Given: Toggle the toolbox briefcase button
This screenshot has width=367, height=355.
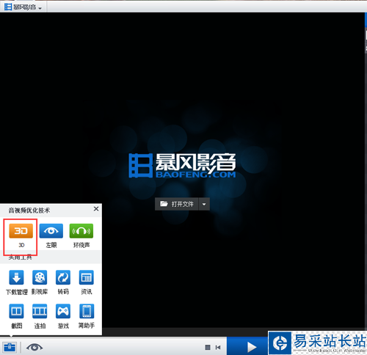Looking at the screenshot, I should (10, 347).
